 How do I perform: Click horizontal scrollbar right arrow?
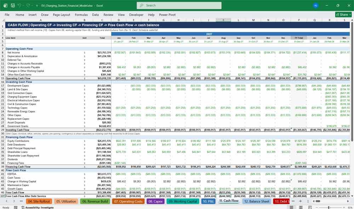[x=348, y=201]
